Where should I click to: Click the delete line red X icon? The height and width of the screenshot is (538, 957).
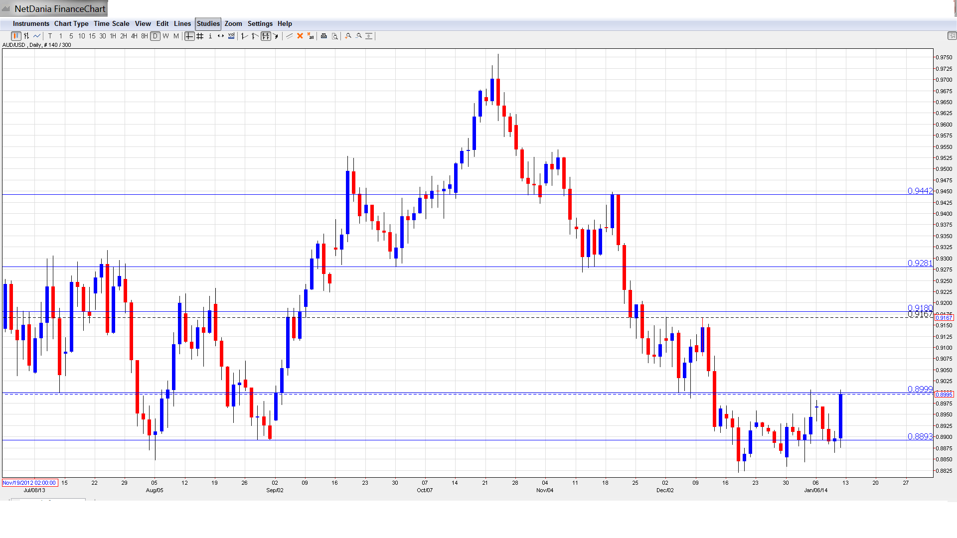[x=300, y=36]
